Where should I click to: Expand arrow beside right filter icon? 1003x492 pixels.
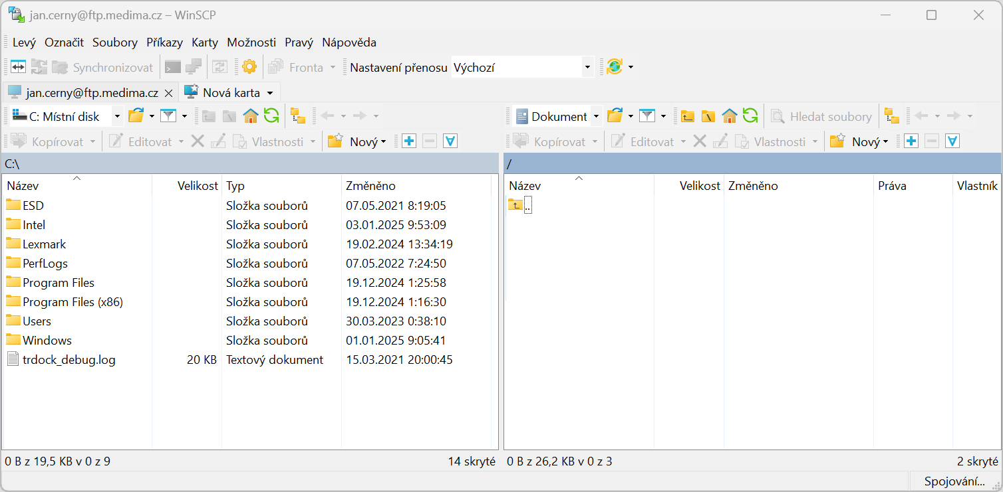[x=663, y=116]
